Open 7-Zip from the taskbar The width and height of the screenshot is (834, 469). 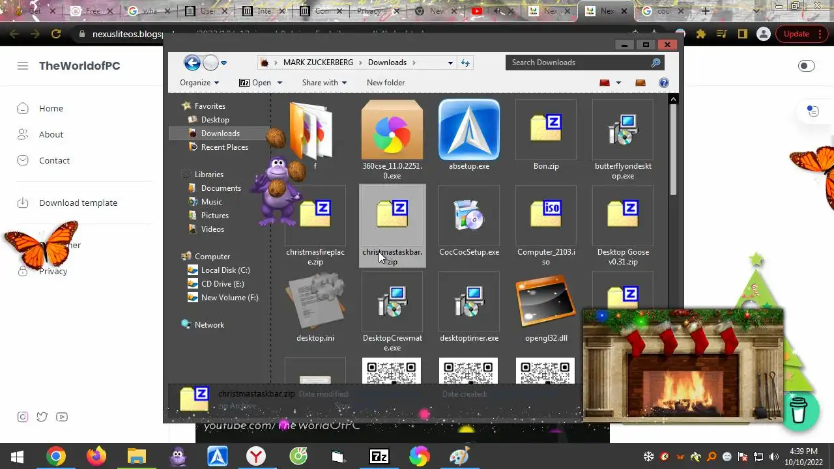pos(379,456)
